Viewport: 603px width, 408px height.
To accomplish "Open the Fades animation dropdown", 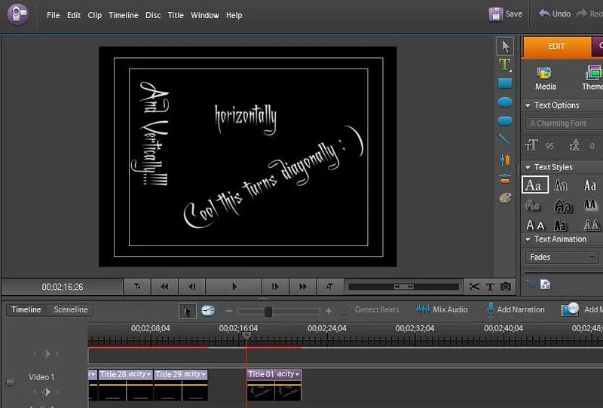I will pos(562,257).
